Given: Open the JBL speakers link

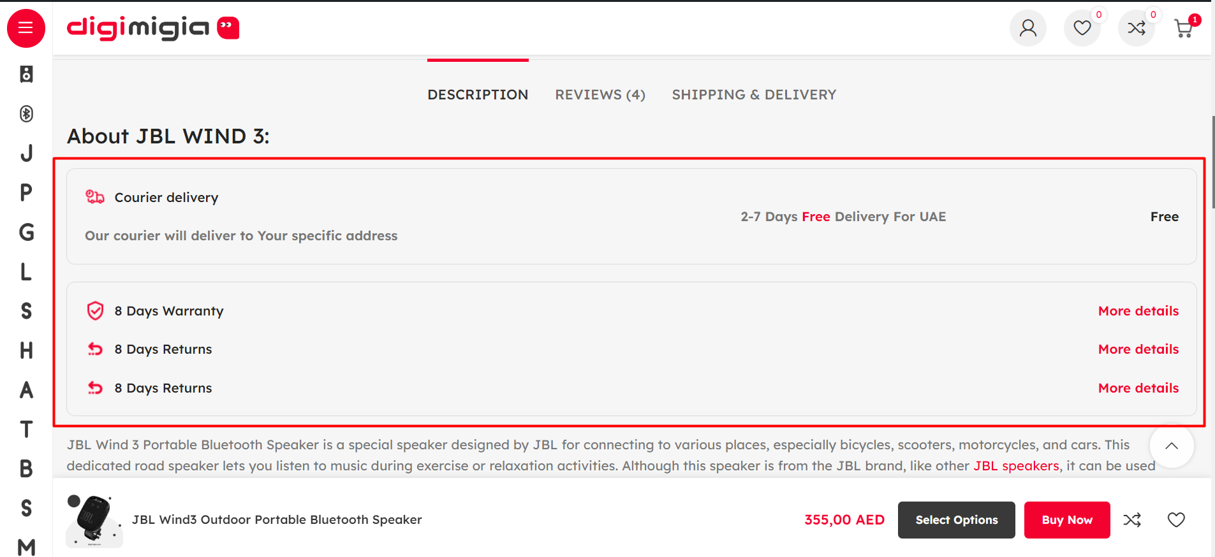Looking at the screenshot, I should (x=1016, y=466).
